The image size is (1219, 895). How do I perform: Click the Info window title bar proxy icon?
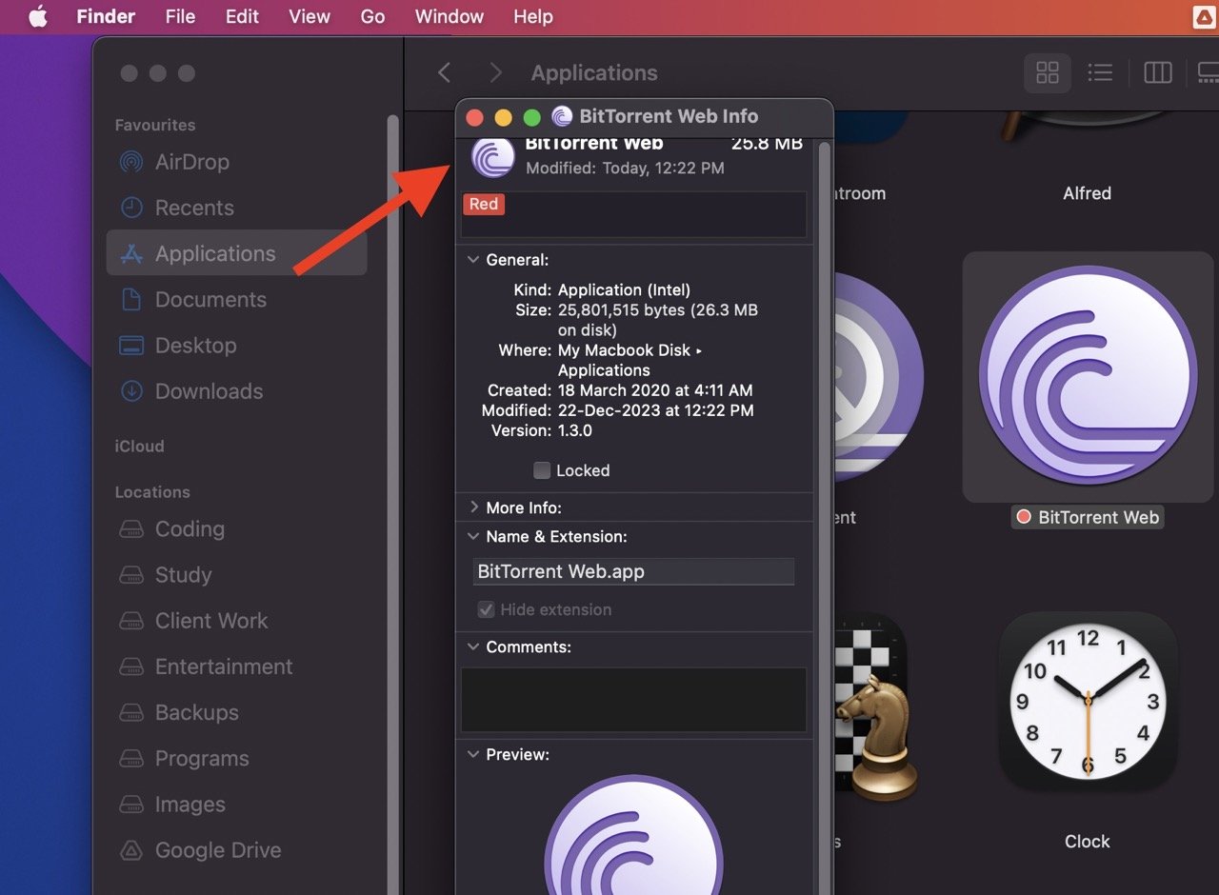pos(562,117)
